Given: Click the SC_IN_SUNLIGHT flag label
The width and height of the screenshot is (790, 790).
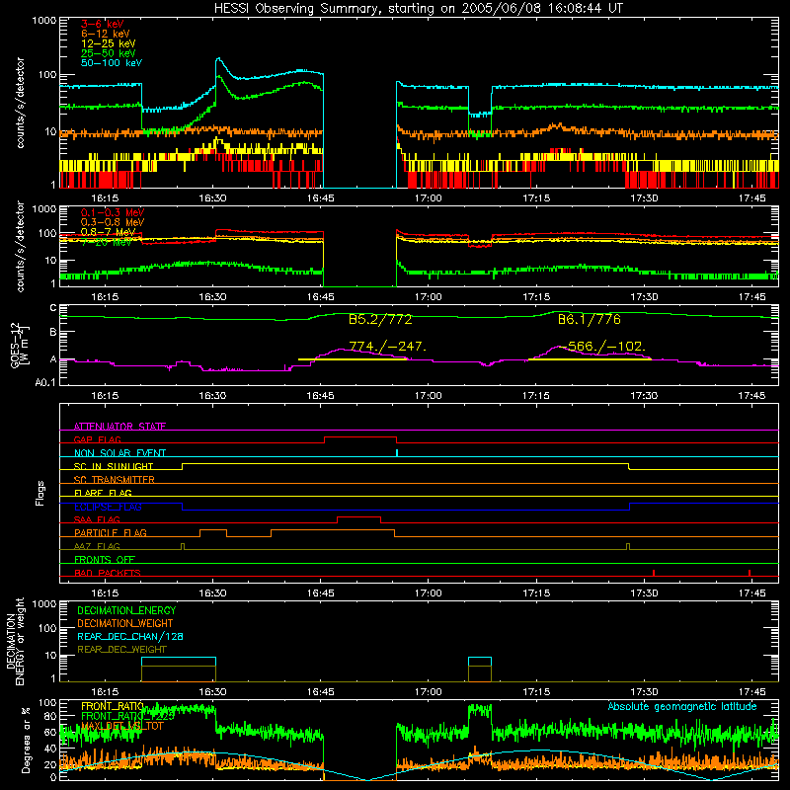Looking at the screenshot, I should (x=114, y=466).
